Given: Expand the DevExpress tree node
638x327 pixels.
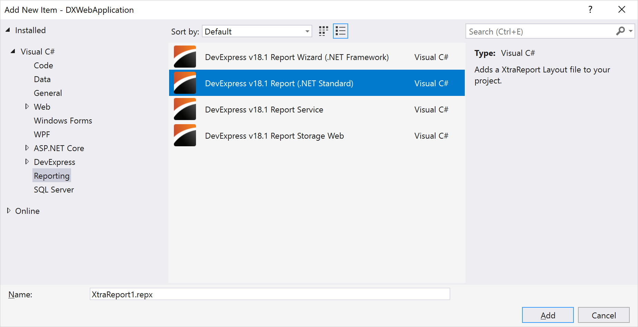Looking at the screenshot, I should coord(27,162).
